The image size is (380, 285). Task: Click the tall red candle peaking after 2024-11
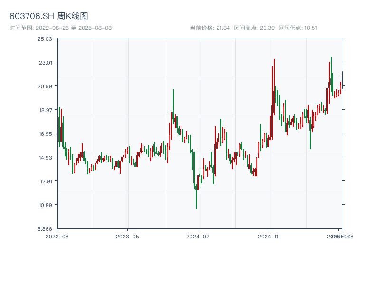[274, 87]
